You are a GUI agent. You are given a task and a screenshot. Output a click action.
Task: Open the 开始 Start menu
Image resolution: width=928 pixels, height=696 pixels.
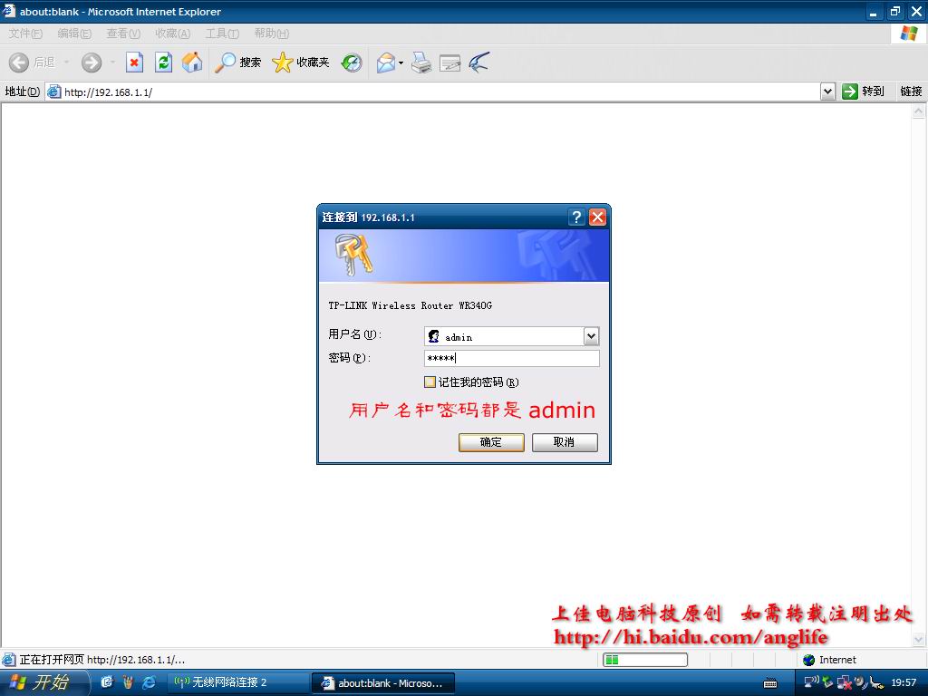(43, 682)
